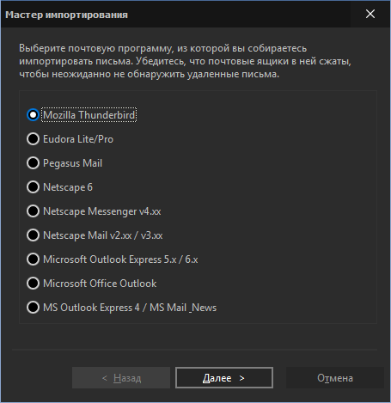Viewport: 391px width, 403px height.
Task: Select Netscape Messenger v4.xx option
Action: click(33, 211)
